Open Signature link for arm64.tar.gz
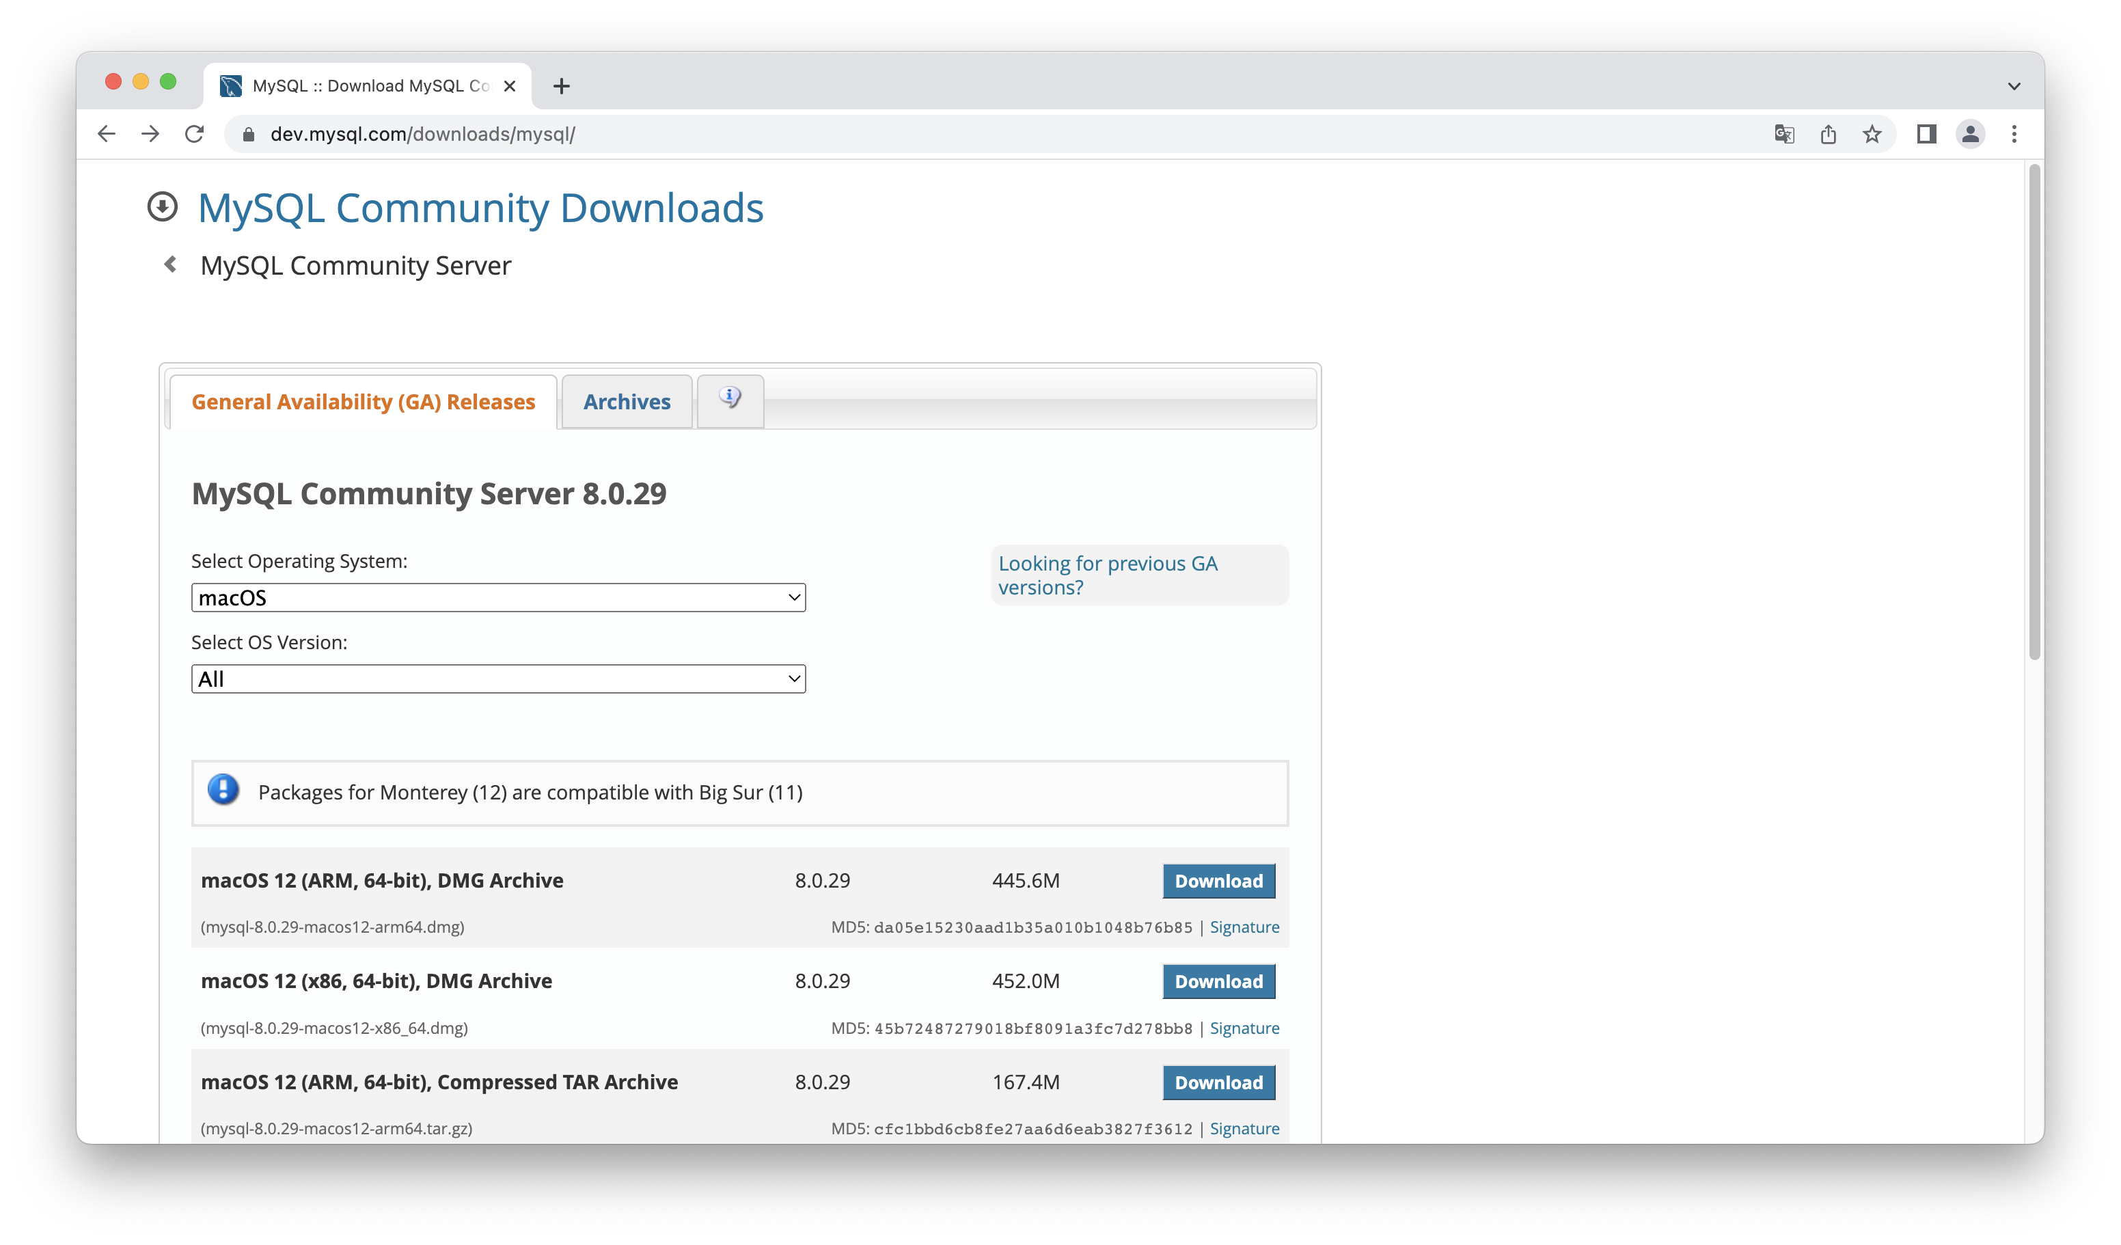The width and height of the screenshot is (2121, 1245). tap(1244, 1128)
